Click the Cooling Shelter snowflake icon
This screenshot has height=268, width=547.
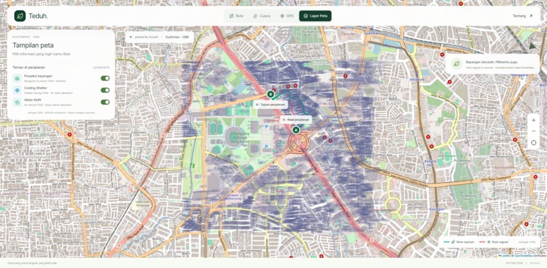pyautogui.click(x=17, y=90)
